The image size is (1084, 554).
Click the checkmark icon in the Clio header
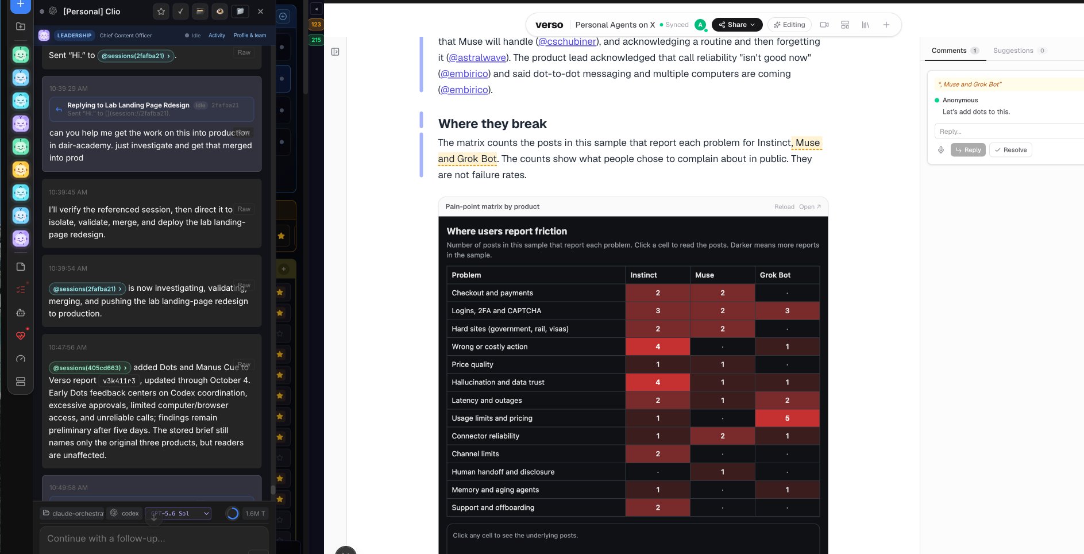[180, 11]
